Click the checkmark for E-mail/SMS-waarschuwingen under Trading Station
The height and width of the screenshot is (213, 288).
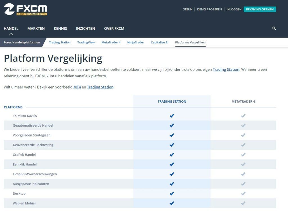172,174
